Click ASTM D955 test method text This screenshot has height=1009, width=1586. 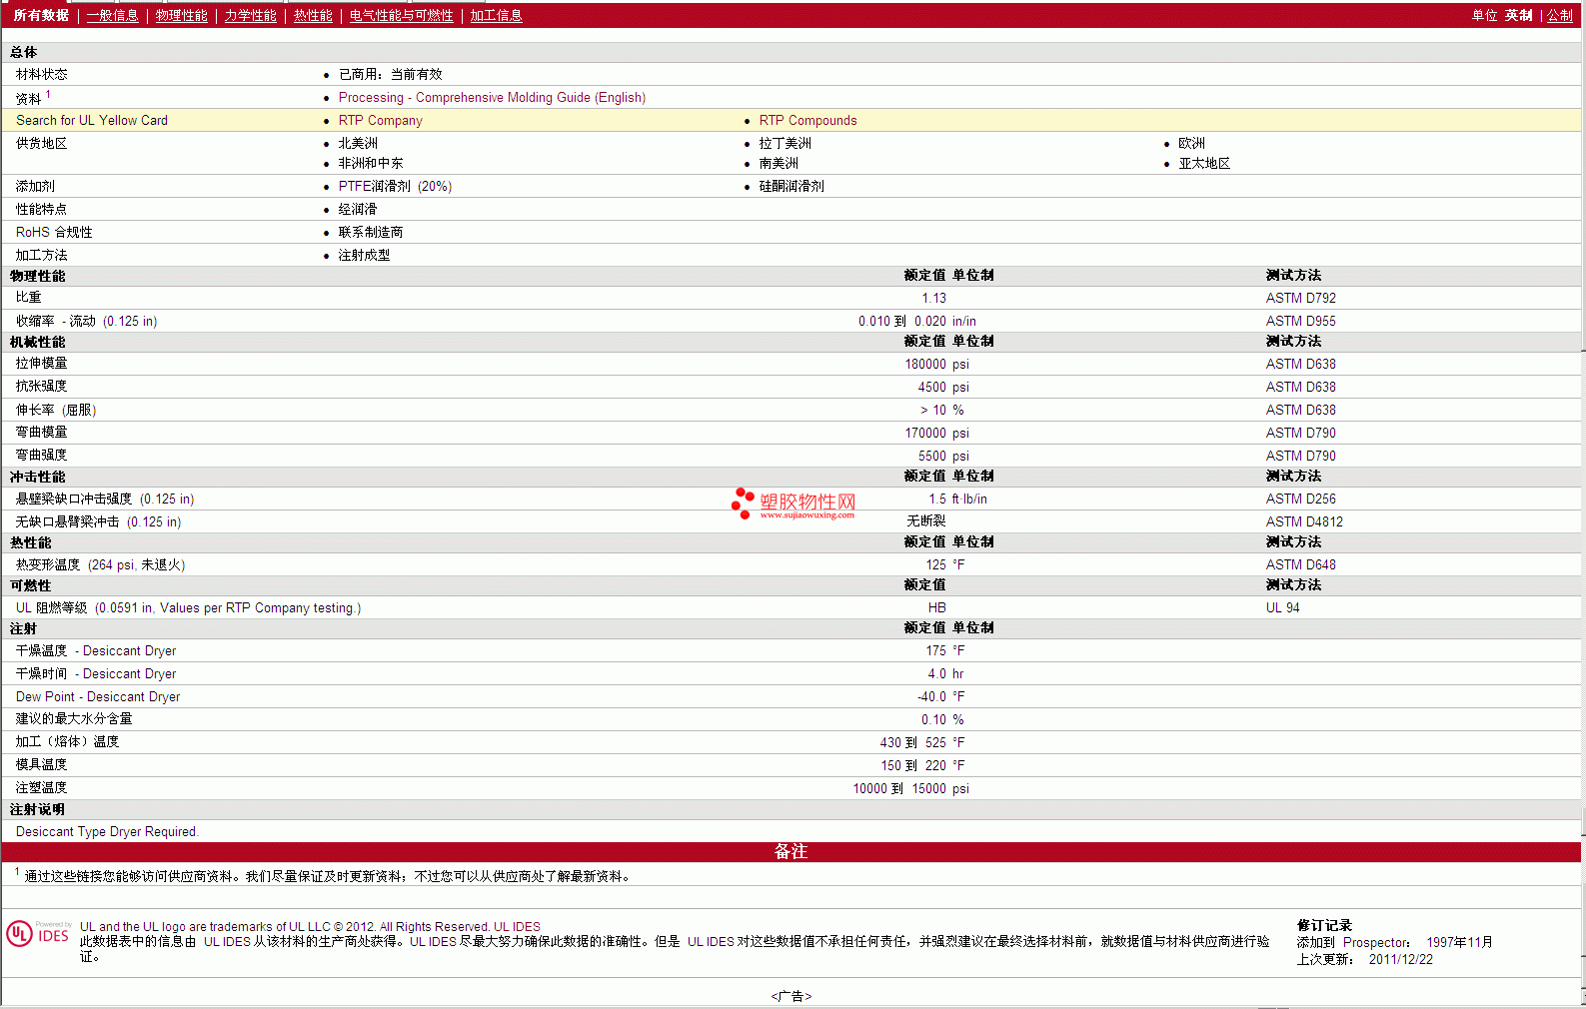(x=1300, y=321)
